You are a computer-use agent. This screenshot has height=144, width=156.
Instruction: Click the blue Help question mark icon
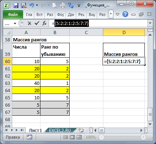click(125, 15)
